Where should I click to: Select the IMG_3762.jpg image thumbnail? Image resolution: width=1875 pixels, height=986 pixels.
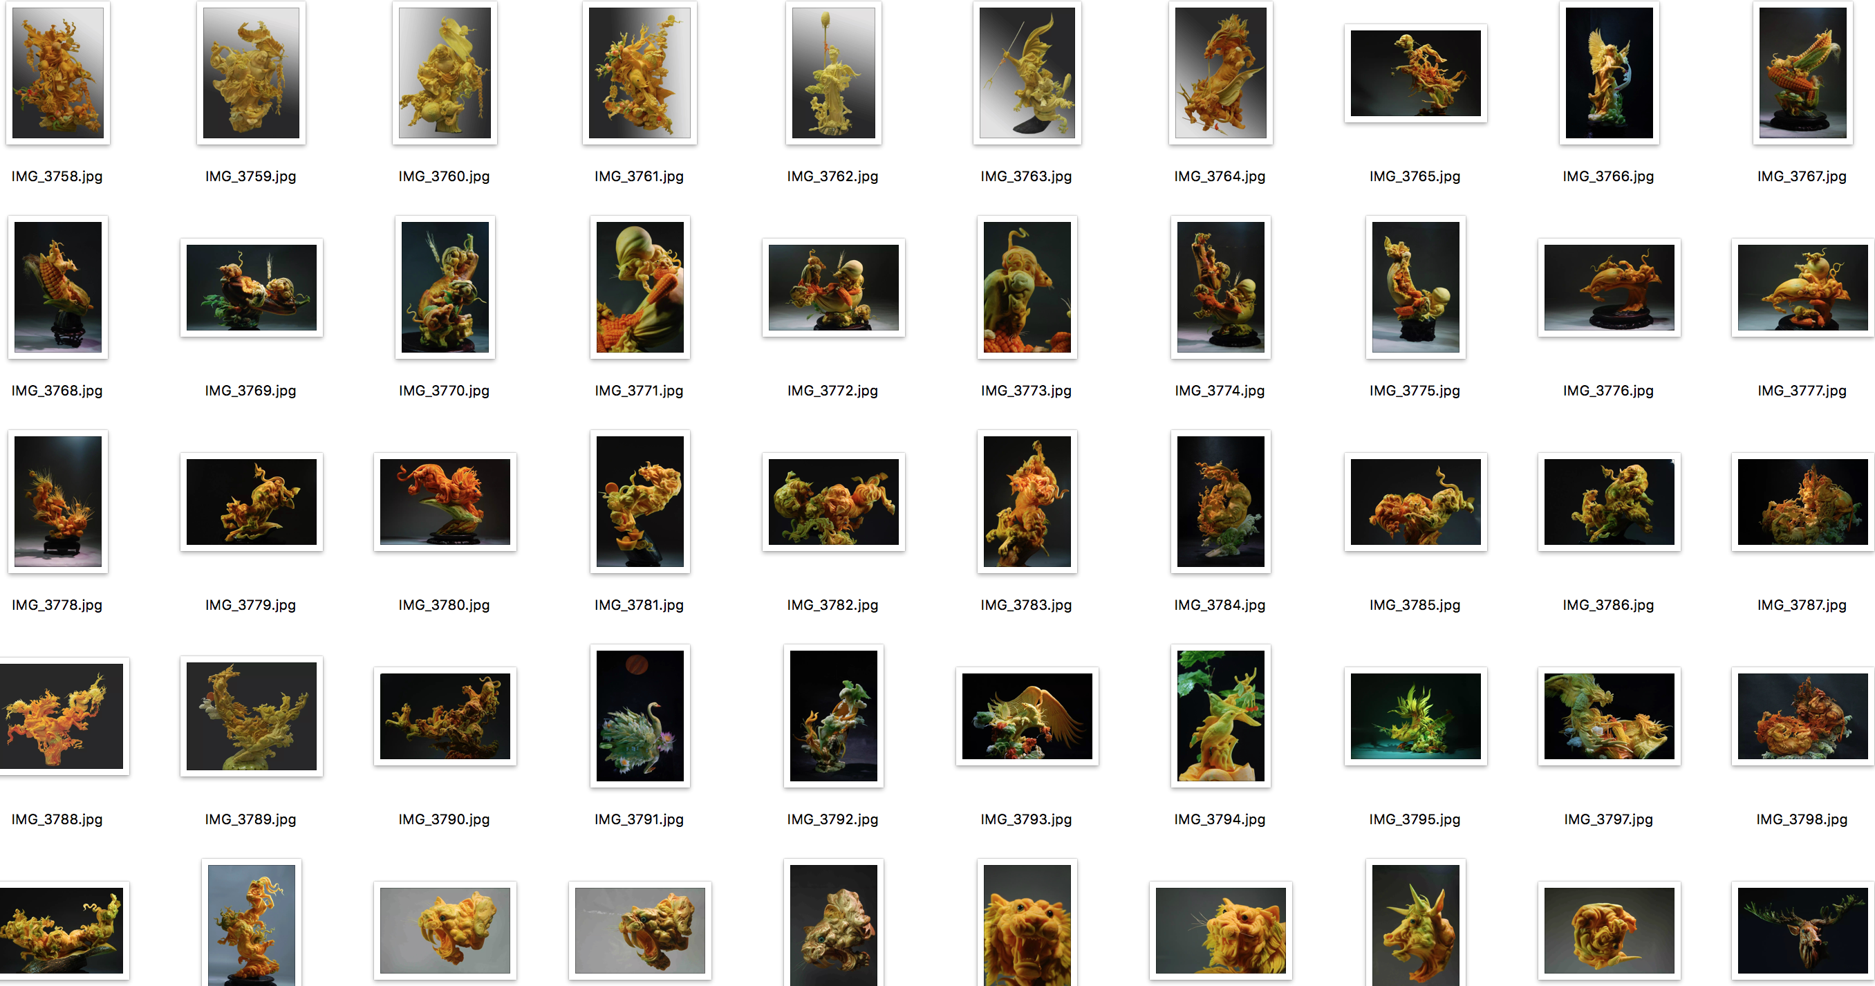(x=833, y=73)
